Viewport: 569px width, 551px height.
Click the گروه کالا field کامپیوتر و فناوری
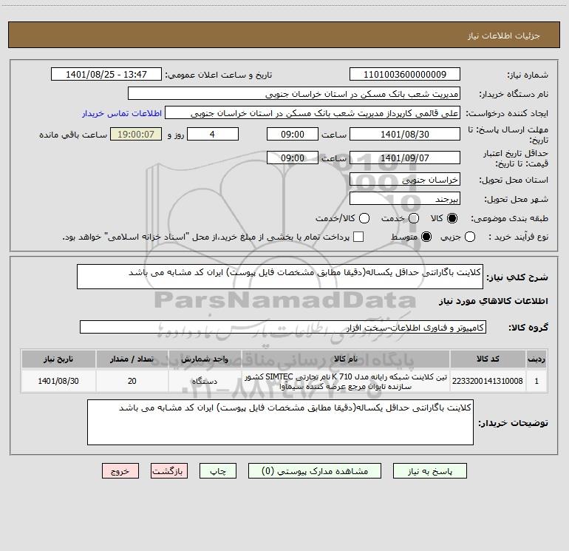tap(283, 327)
